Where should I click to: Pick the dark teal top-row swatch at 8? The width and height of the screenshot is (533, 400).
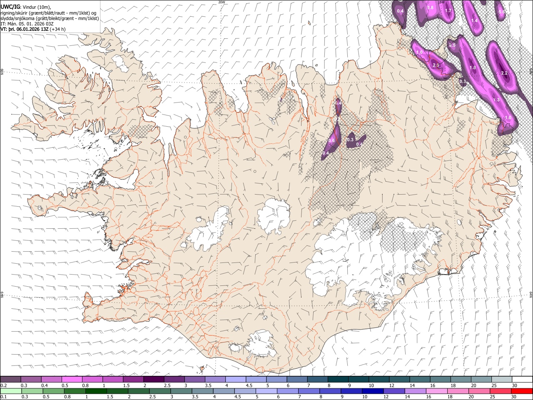(x=338, y=379)
